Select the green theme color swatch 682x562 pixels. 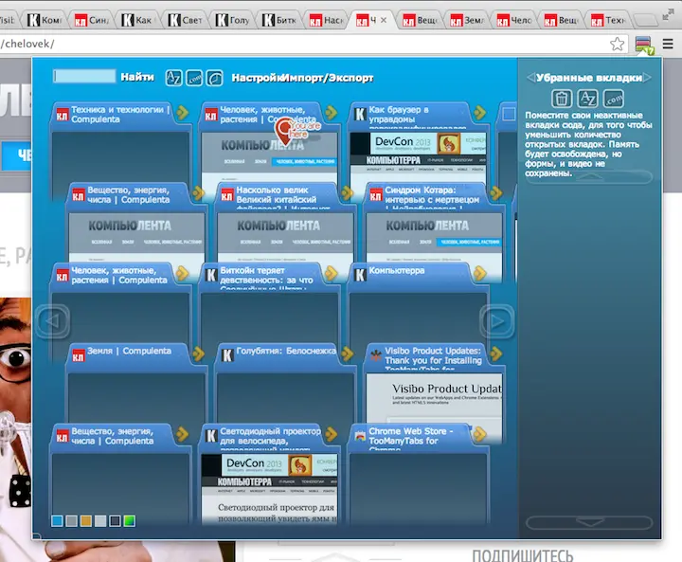129,520
